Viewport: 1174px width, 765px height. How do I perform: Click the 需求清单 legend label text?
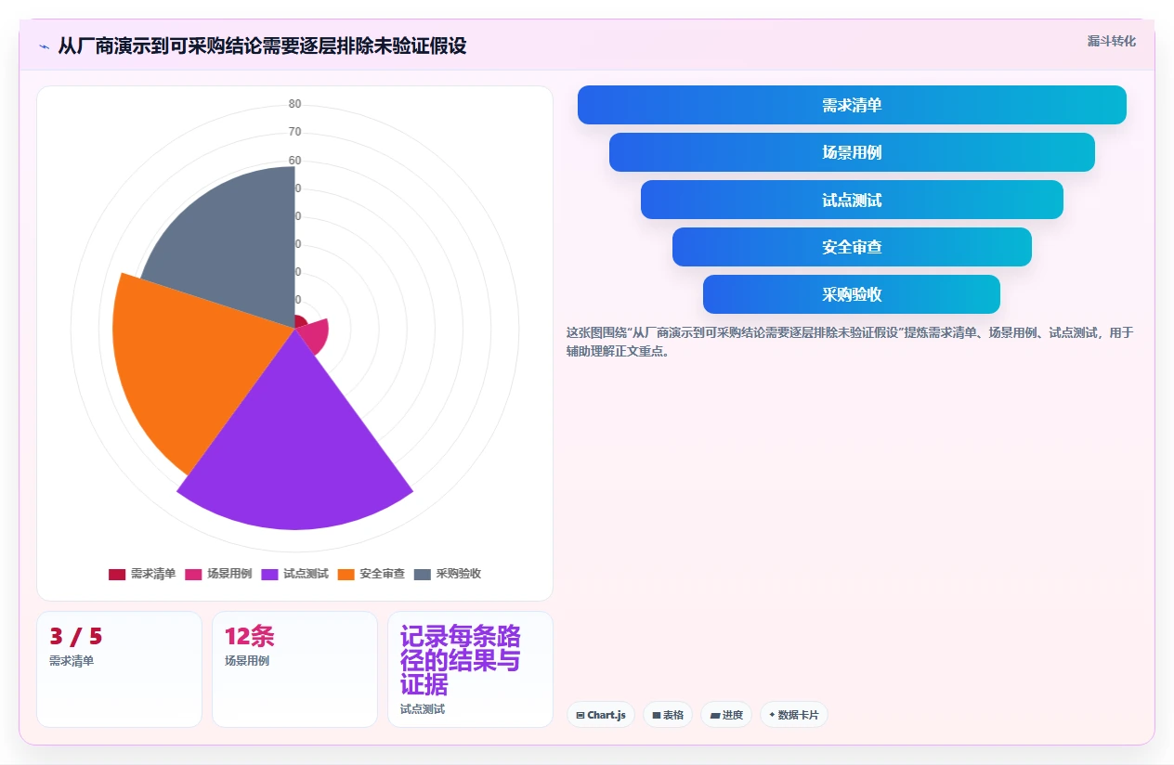coord(153,575)
